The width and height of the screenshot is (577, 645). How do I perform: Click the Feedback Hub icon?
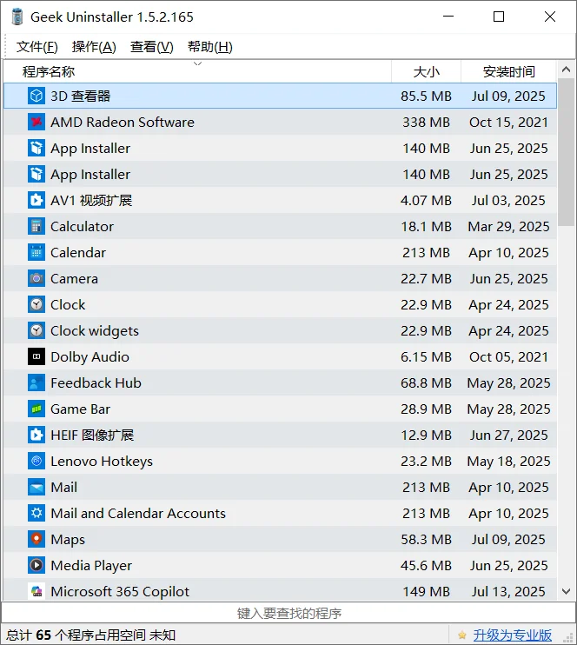pos(36,382)
